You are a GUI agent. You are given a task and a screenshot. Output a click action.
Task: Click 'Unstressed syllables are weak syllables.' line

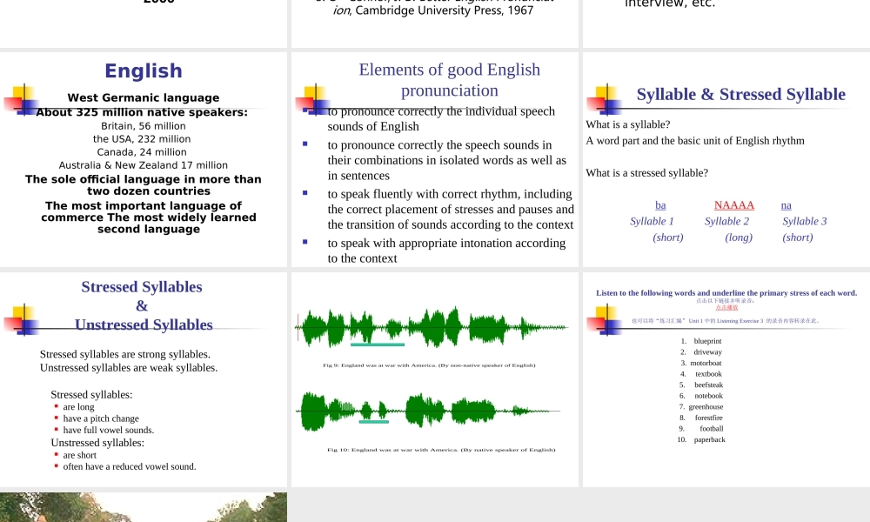(129, 367)
